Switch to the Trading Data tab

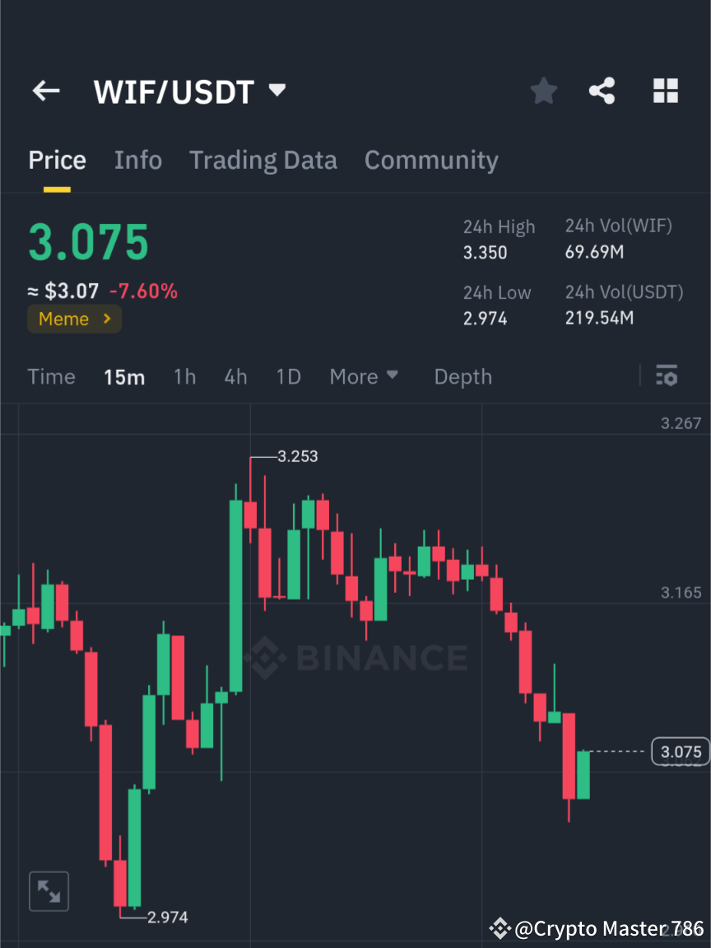[x=263, y=160]
